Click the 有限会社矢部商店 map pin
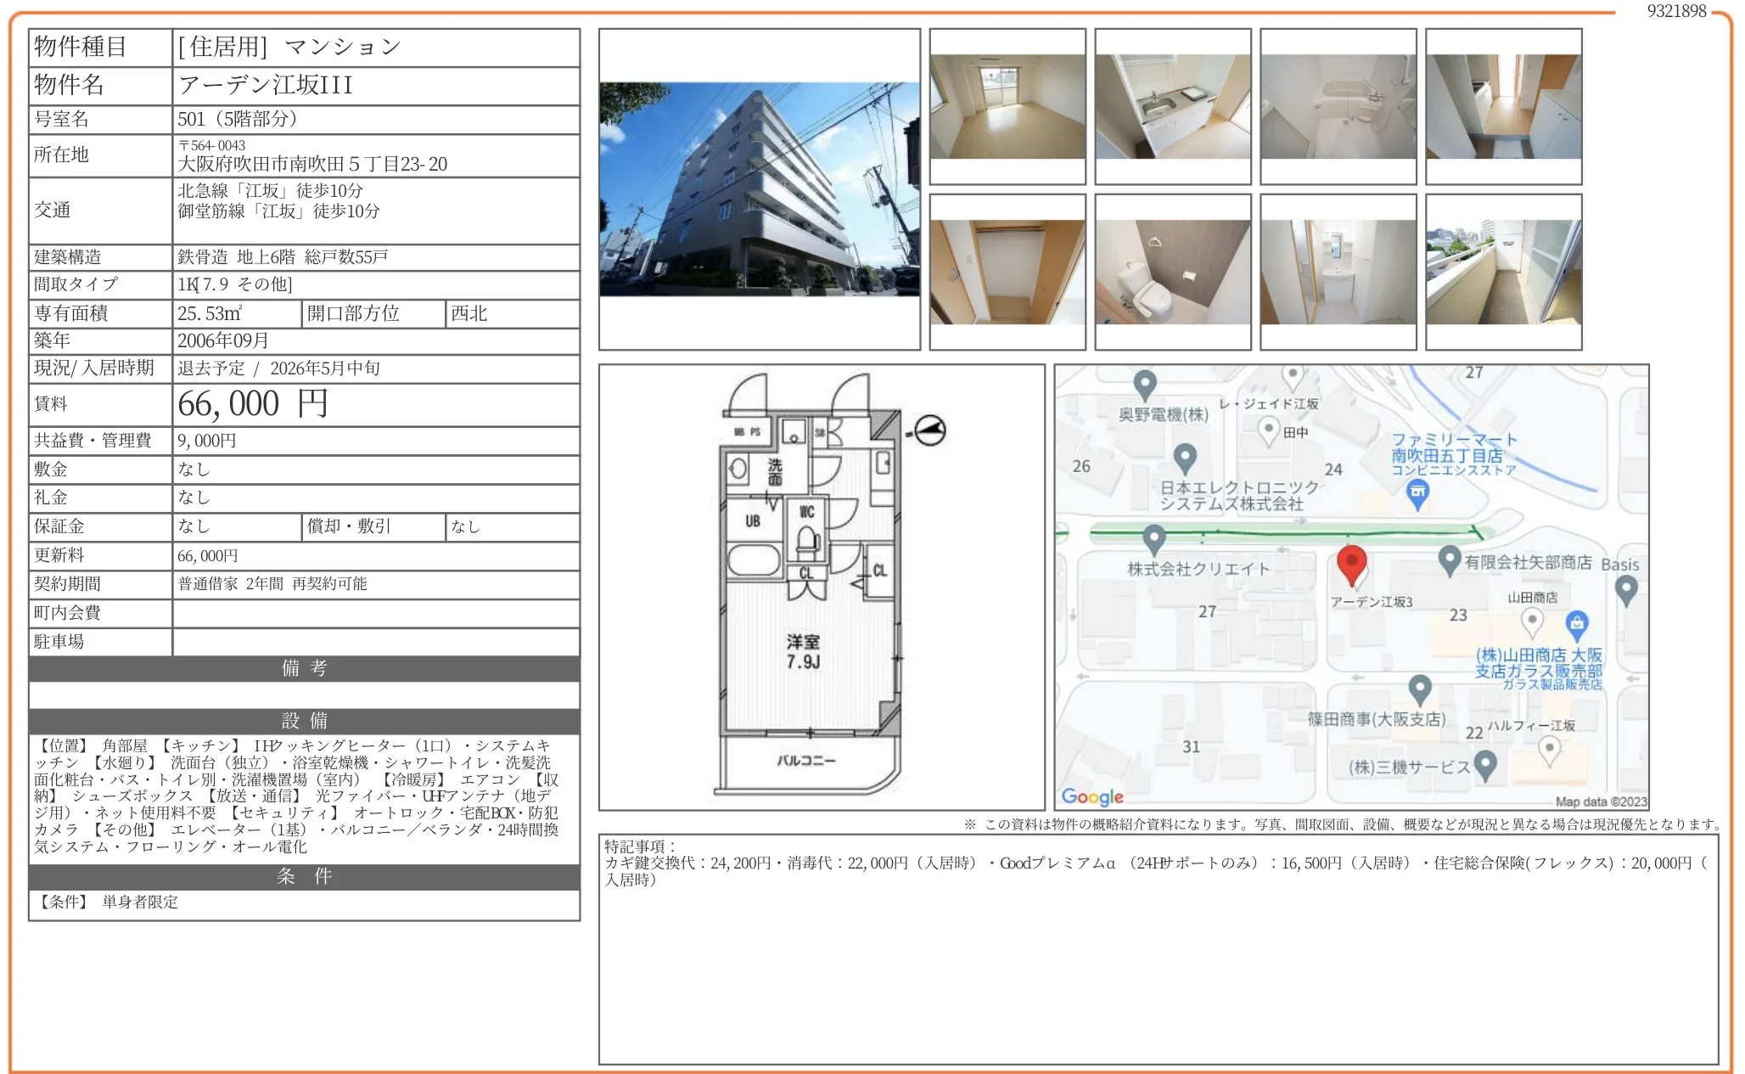 [x=1450, y=559]
